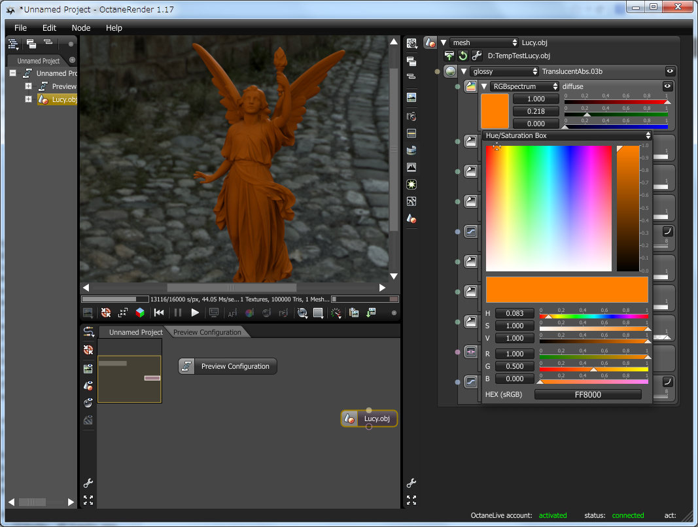Collapse the TranslucentAbs.03b material triangle
The height and width of the screenshot is (527, 698).
[464, 71]
